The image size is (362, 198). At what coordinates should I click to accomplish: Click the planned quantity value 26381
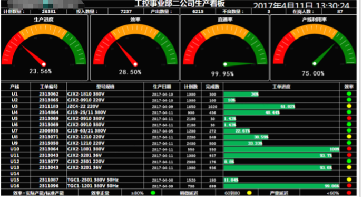(x=48, y=11)
